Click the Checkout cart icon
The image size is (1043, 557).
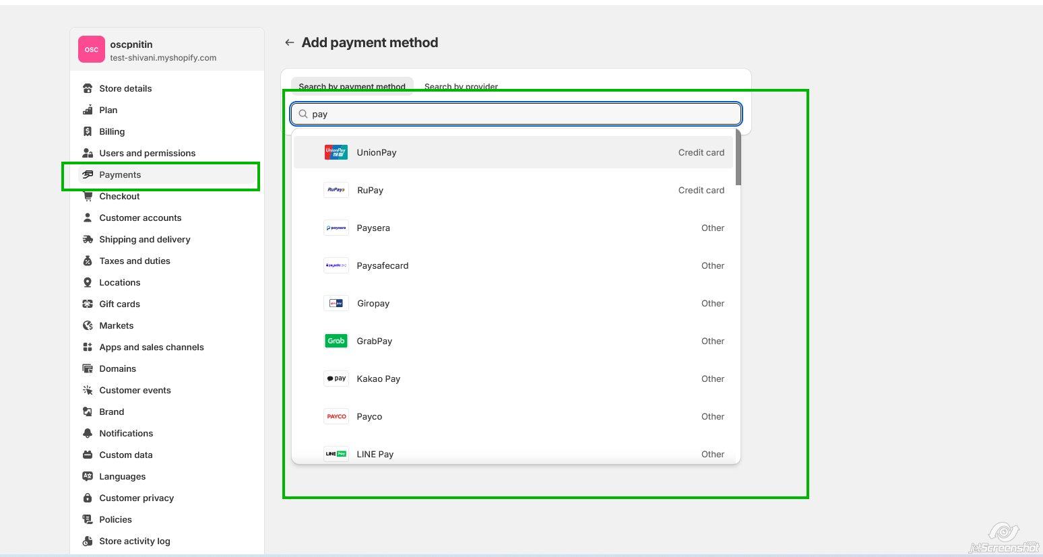(88, 196)
